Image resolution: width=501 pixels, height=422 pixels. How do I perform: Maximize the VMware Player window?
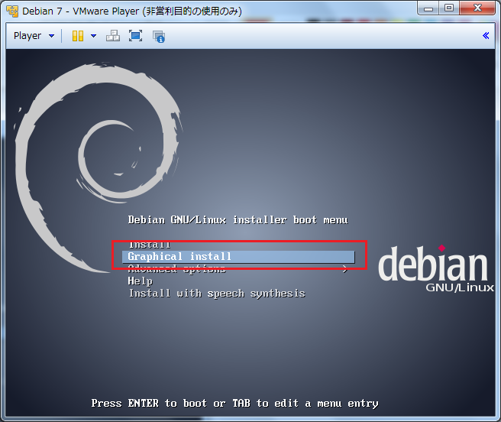448,9
